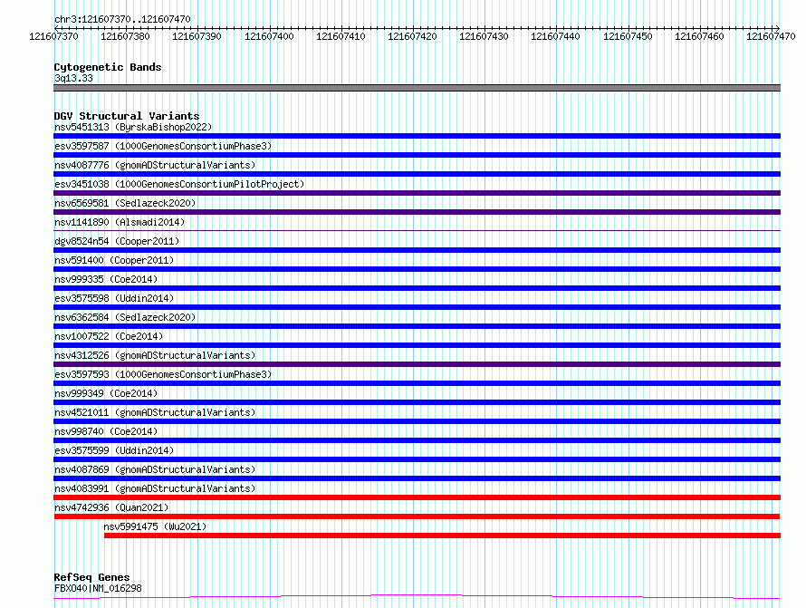
Task: Select the red bar under nsv4742936
Action: 417,516
